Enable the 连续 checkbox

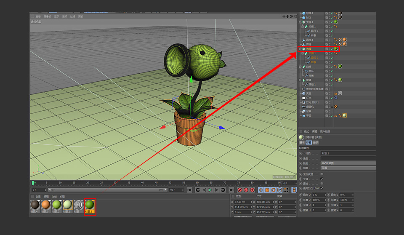[x=322, y=183]
